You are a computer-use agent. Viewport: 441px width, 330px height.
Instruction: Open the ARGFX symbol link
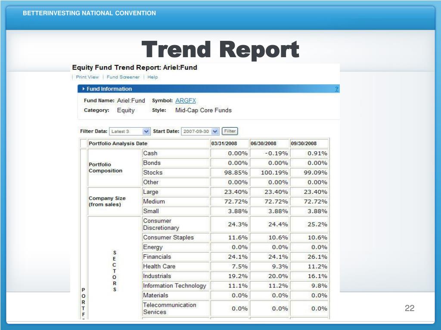186,101
